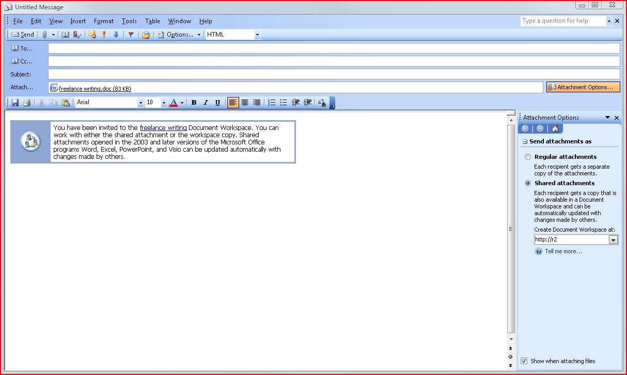Apply bold formatting with the B icon
627x375 pixels.
click(194, 103)
